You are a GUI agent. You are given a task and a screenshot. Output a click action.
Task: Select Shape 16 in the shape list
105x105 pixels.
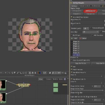(x=76, y=55)
